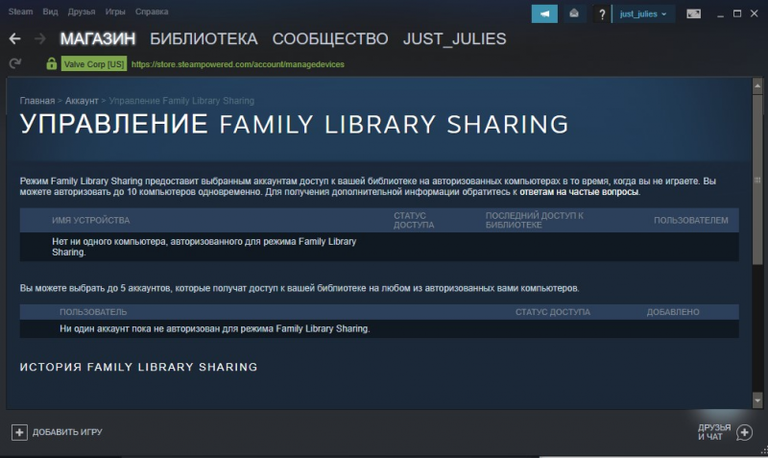
Task: Go to the МАГАЗИН tab
Action: 98,38
